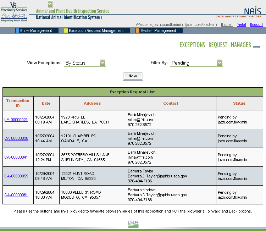Expand the Filter By 'Pending' dropdown
The height and width of the screenshot is (231, 266).
(x=196, y=63)
